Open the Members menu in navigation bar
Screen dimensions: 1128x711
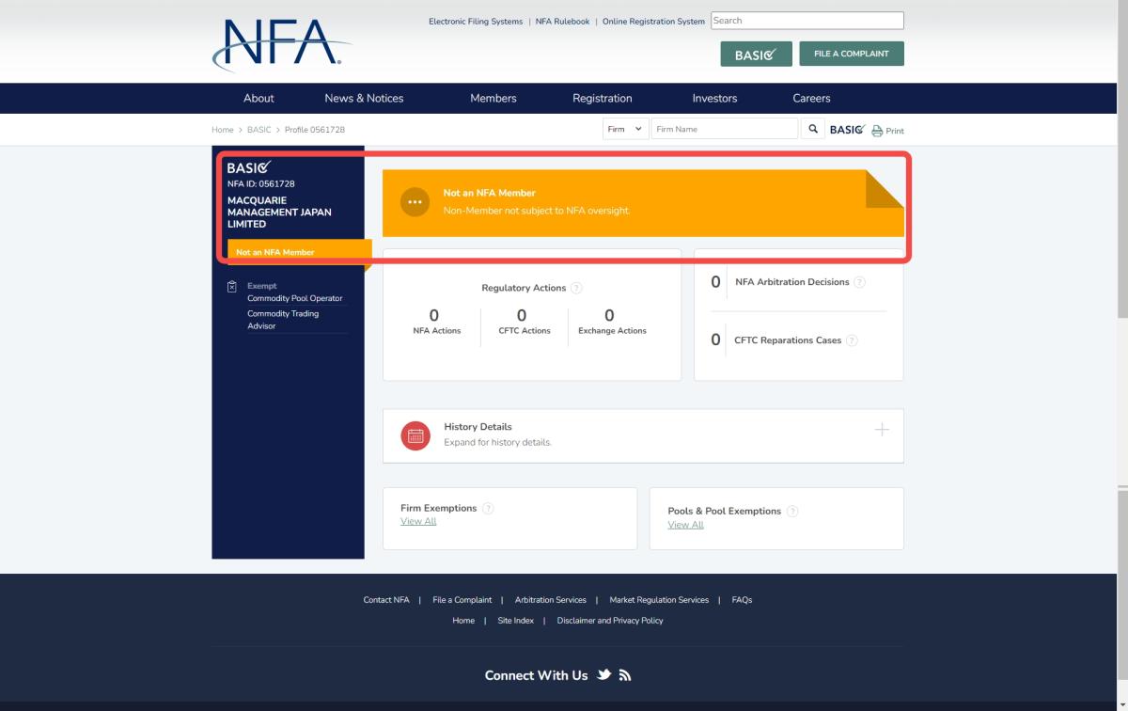click(493, 98)
